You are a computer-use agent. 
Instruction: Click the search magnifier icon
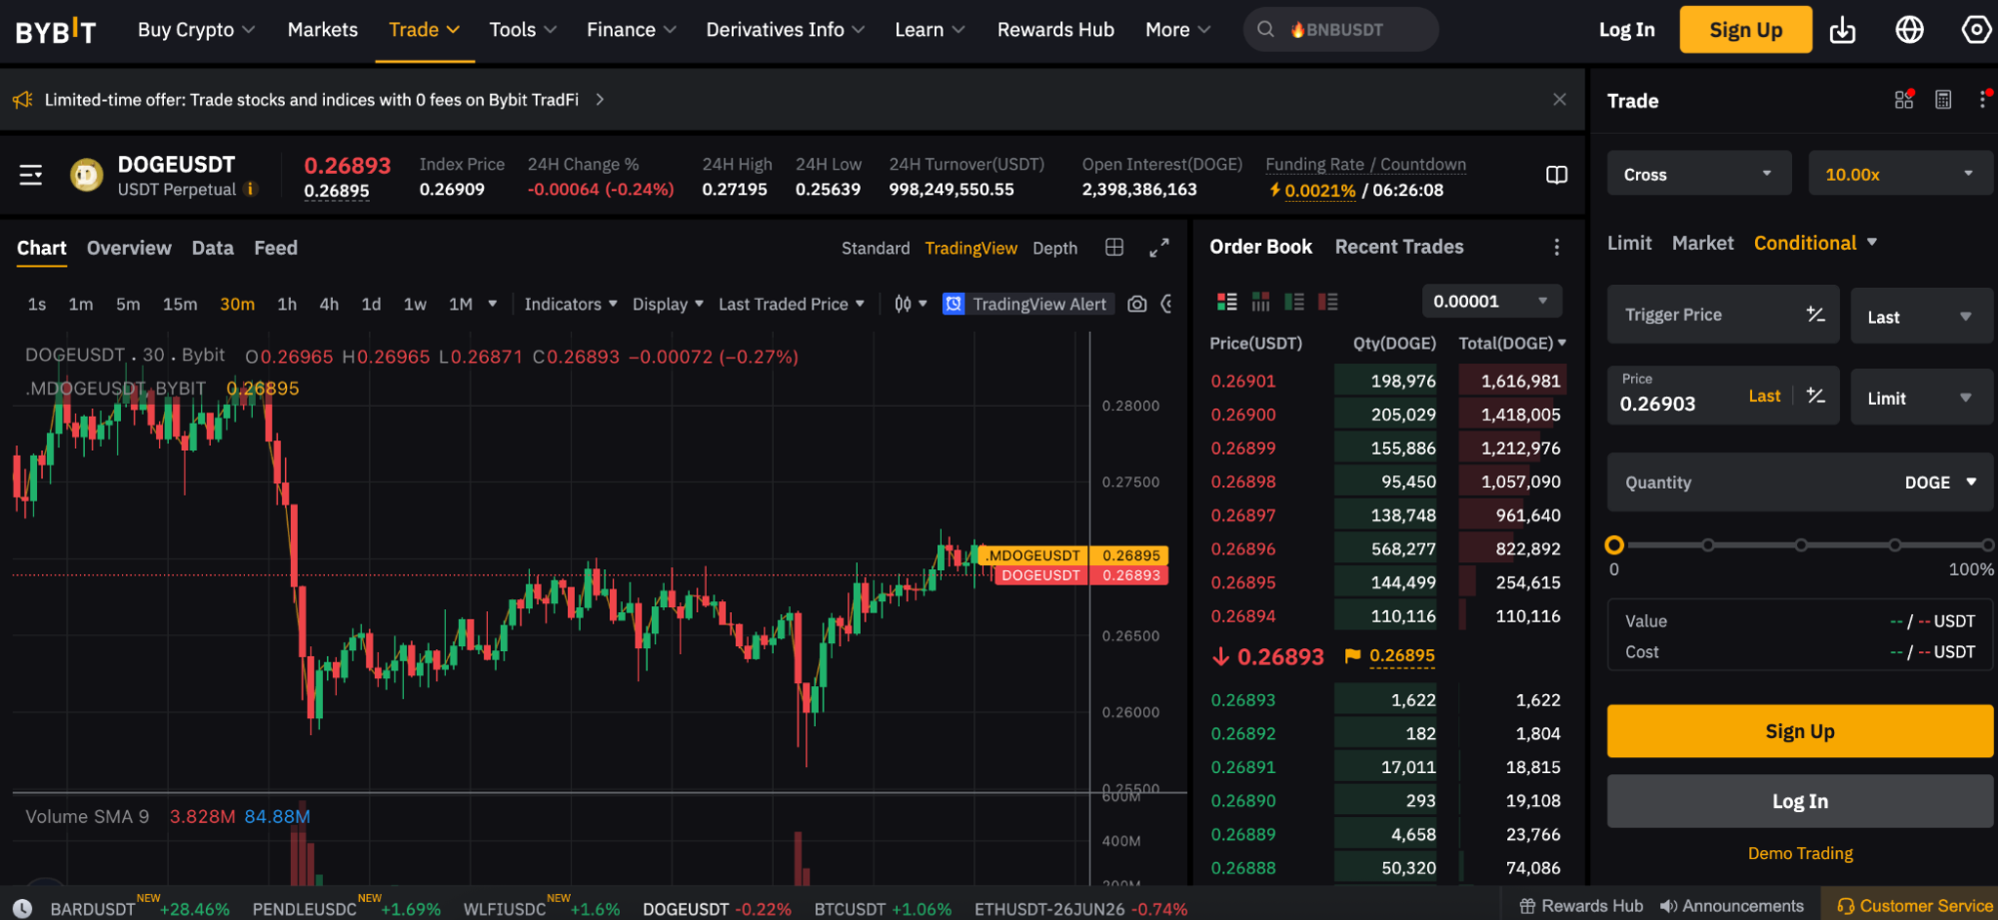click(1265, 30)
